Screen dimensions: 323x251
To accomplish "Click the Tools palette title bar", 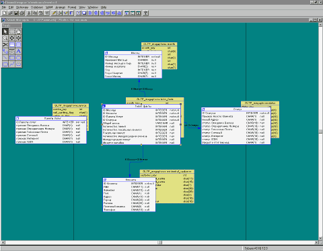I will point(12,26).
